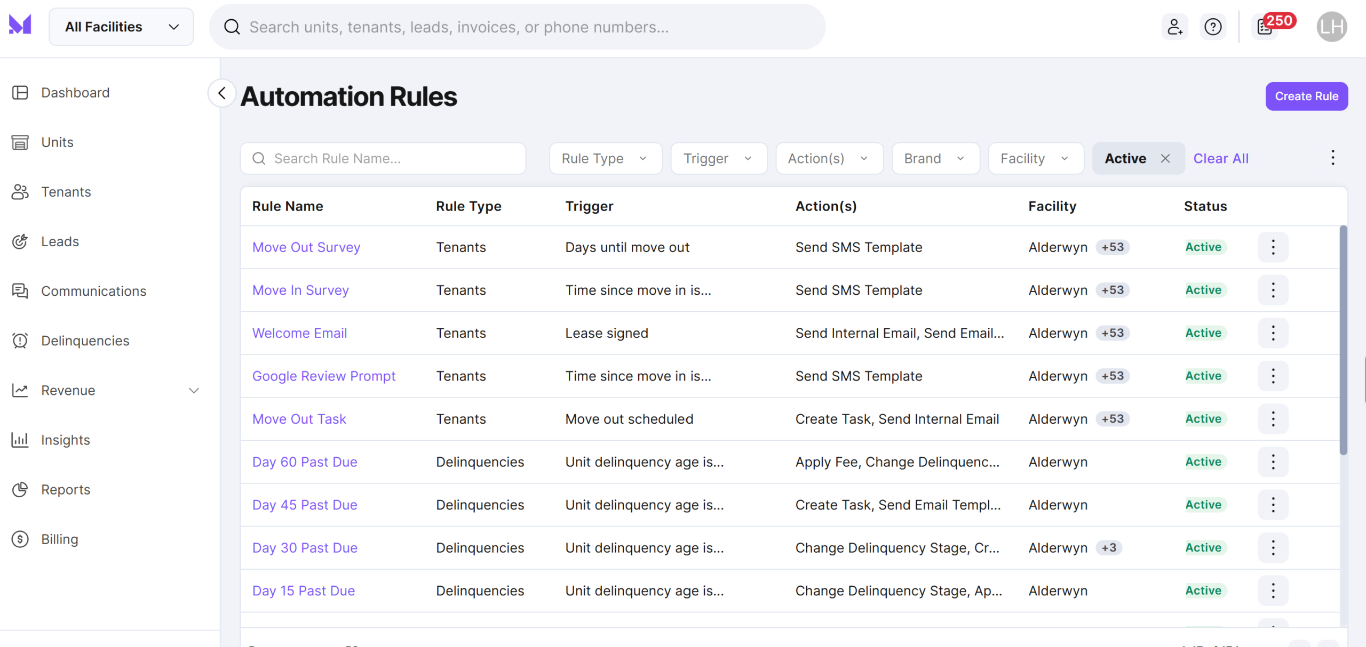
Task: Open the All Facilities selector
Action: pos(121,27)
